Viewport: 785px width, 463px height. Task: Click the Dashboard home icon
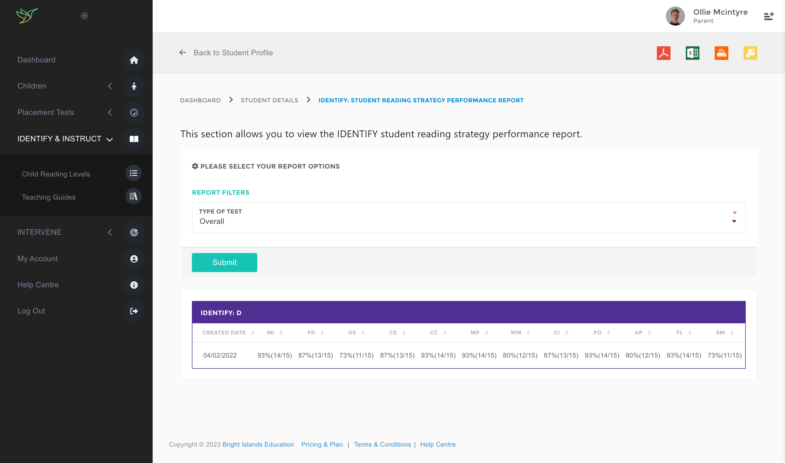tap(134, 60)
